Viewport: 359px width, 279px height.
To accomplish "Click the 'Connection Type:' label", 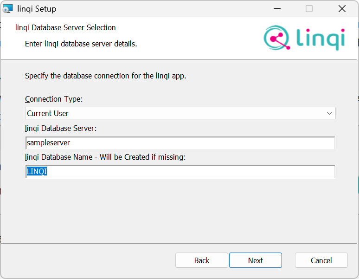I will [x=54, y=99].
